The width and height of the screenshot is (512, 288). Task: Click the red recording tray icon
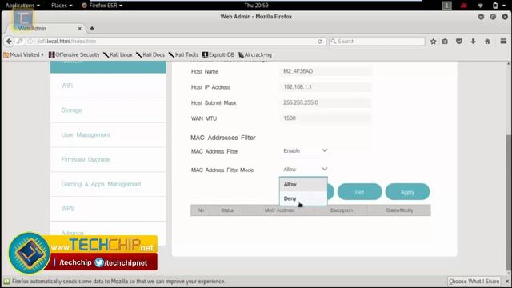(464, 6)
